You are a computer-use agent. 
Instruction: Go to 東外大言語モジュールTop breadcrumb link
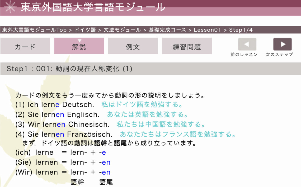coord(34,30)
